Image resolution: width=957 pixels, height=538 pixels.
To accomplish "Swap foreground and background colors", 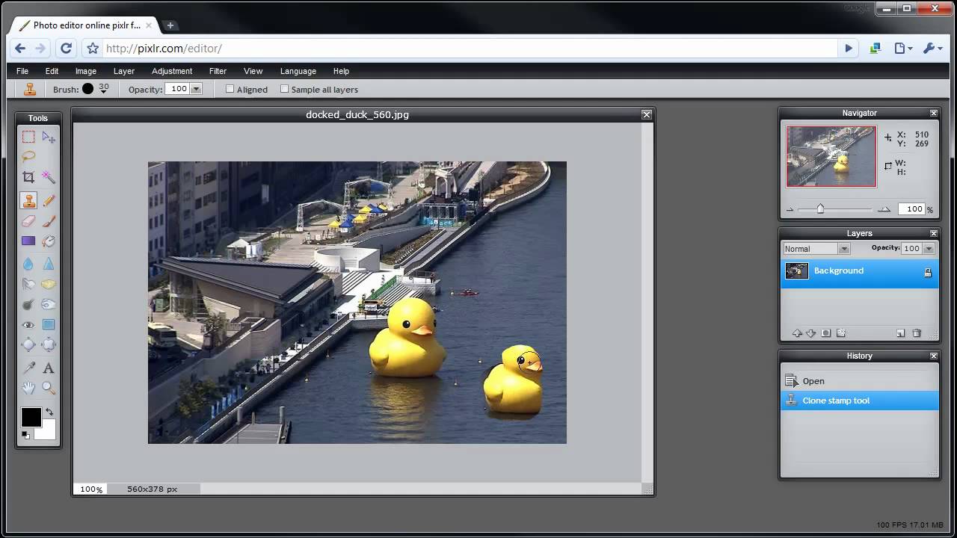I will [49, 412].
